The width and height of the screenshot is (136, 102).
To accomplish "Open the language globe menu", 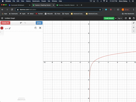I will (x=134, y=18).
